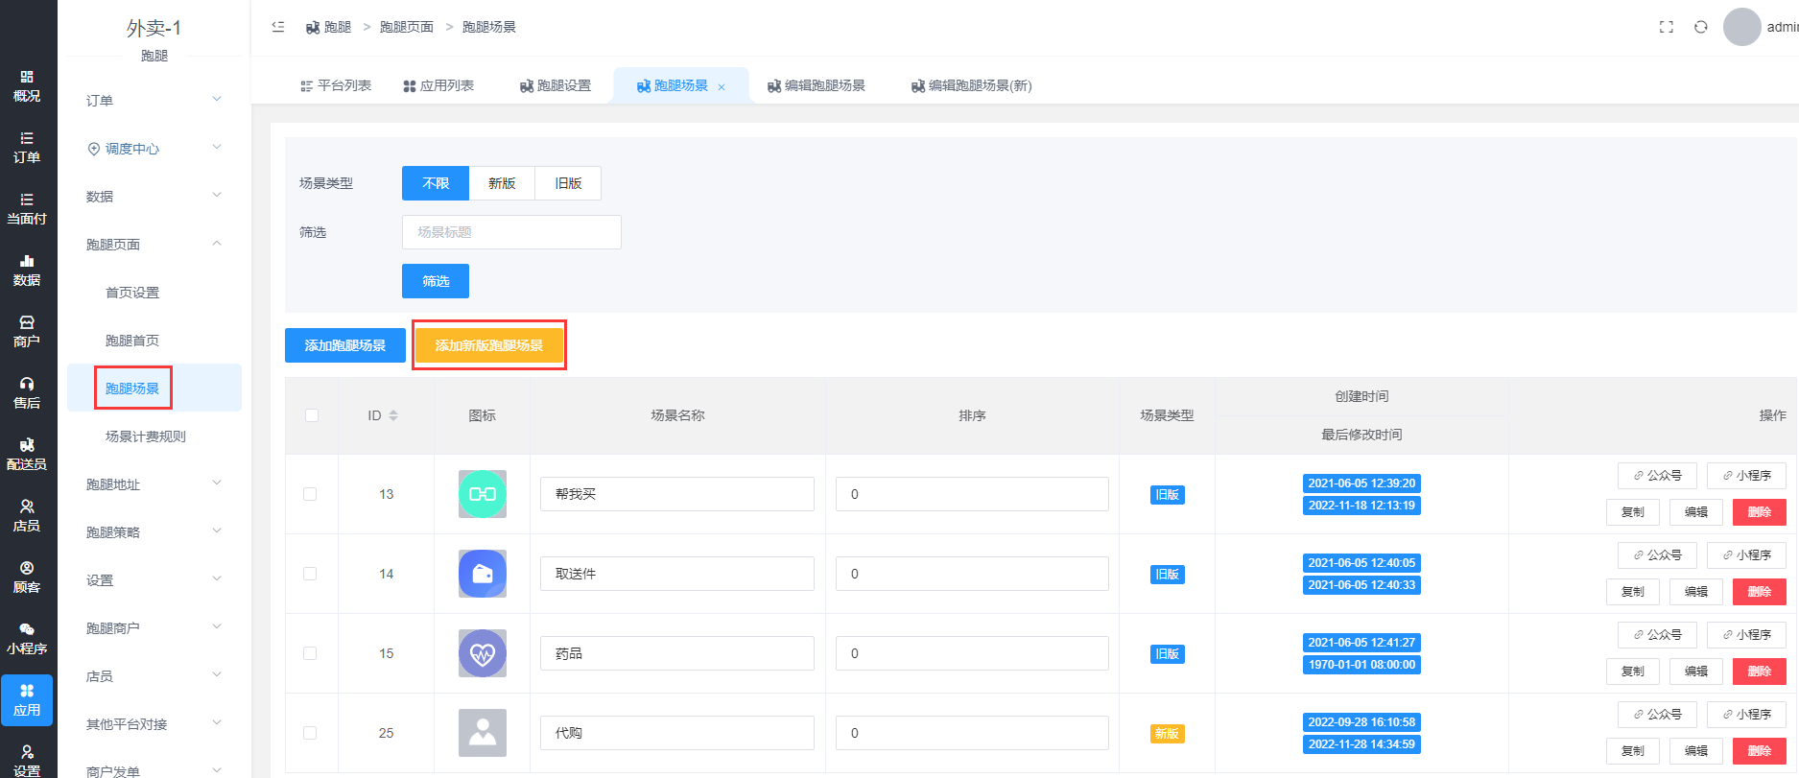Toggle fullscreen mode icon
Image resolution: width=1799 pixels, height=778 pixels.
[x=1667, y=27]
